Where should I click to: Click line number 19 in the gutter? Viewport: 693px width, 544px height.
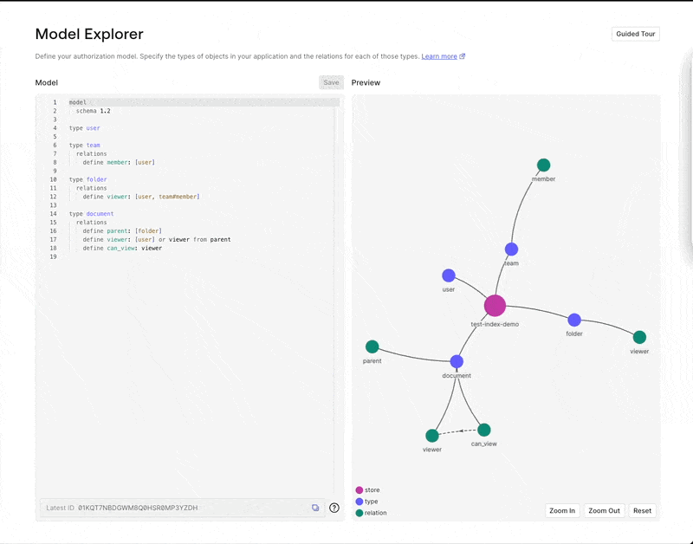tap(53, 256)
